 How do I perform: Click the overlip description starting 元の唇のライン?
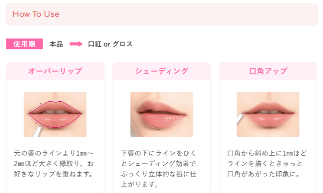[54, 164]
